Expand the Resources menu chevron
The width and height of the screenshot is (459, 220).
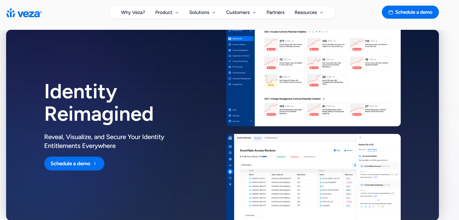coord(322,12)
